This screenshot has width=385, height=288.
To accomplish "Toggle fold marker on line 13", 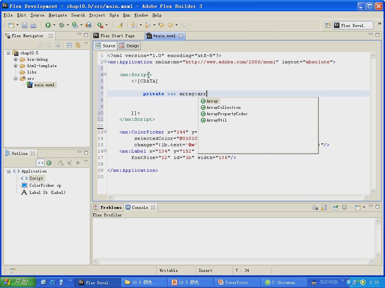I will tap(105, 132).
